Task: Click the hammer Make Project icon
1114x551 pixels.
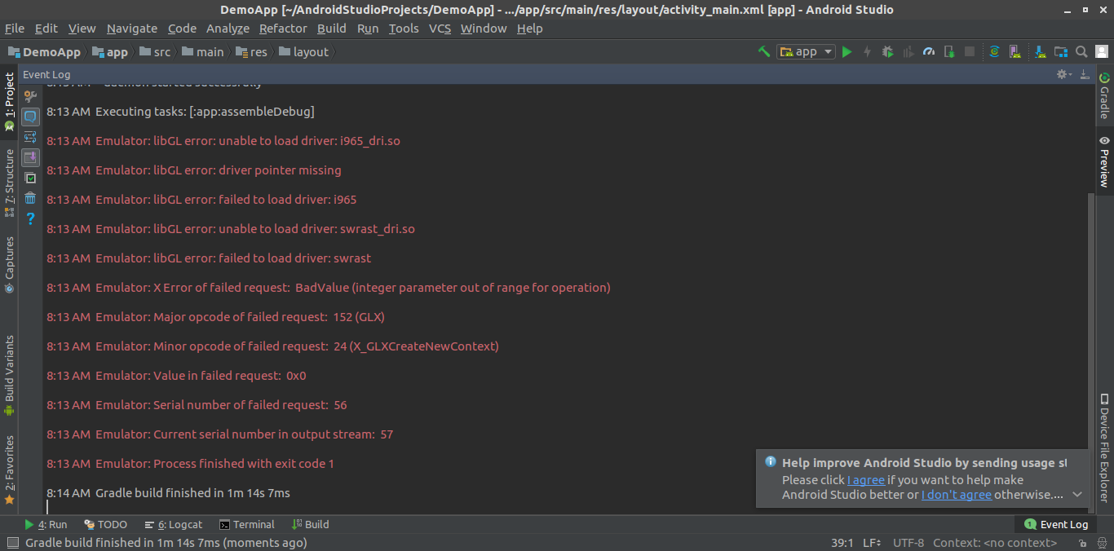Action: [x=764, y=52]
